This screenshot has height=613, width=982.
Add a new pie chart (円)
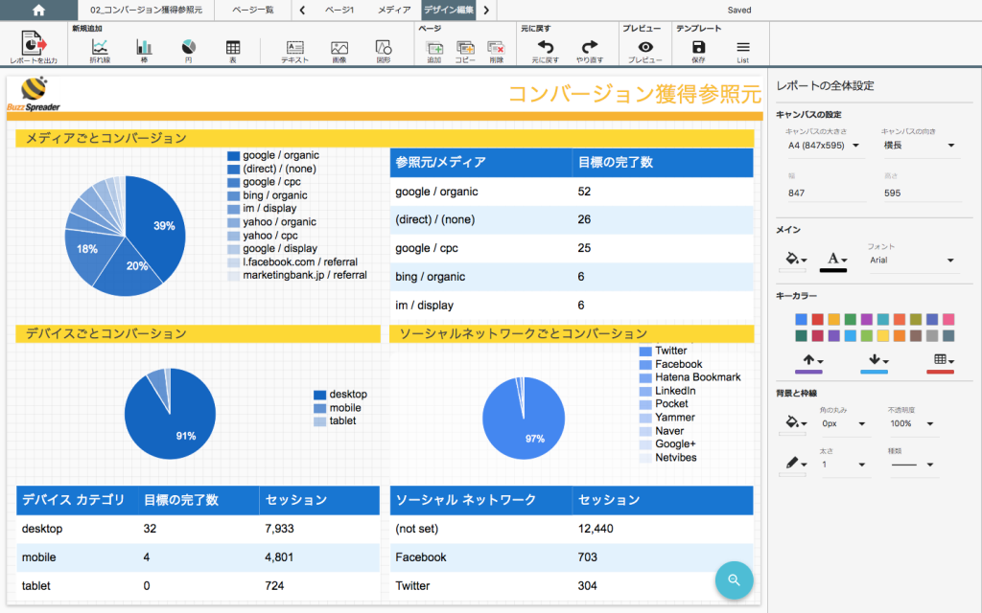click(189, 51)
